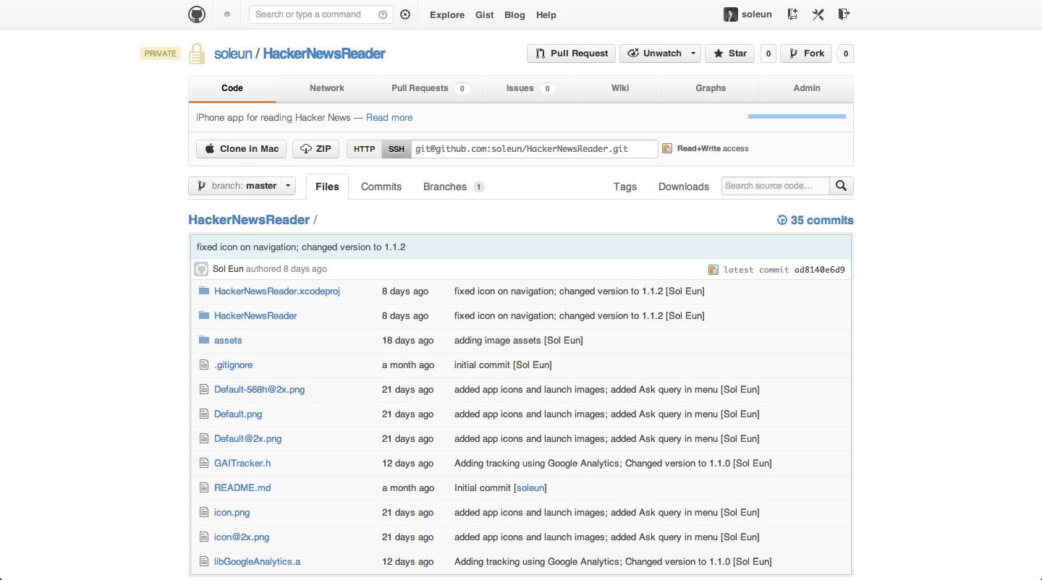Toggle Unwatch for this repository

654,54
